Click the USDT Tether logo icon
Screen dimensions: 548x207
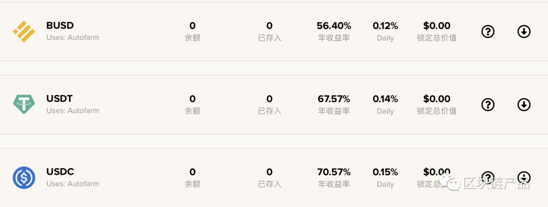click(24, 105)
